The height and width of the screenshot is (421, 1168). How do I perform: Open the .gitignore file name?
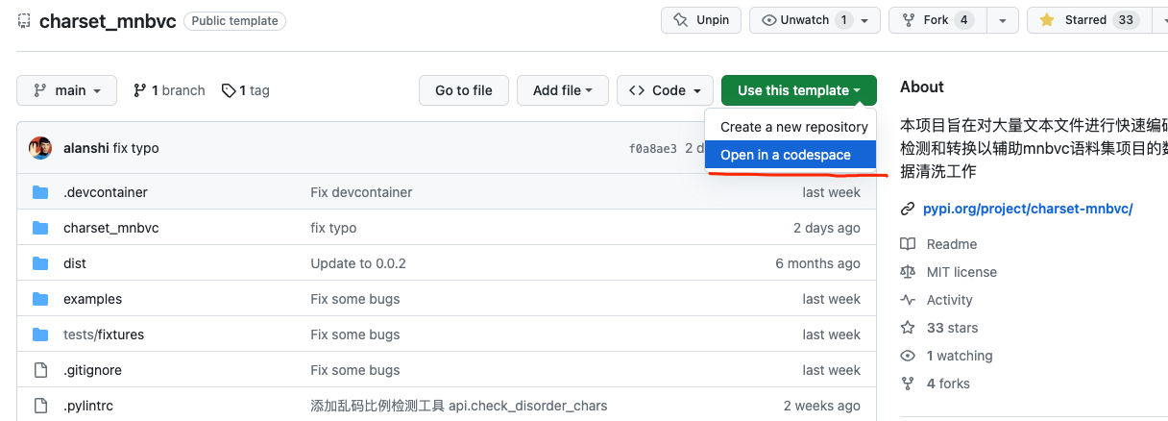(92, 370)
